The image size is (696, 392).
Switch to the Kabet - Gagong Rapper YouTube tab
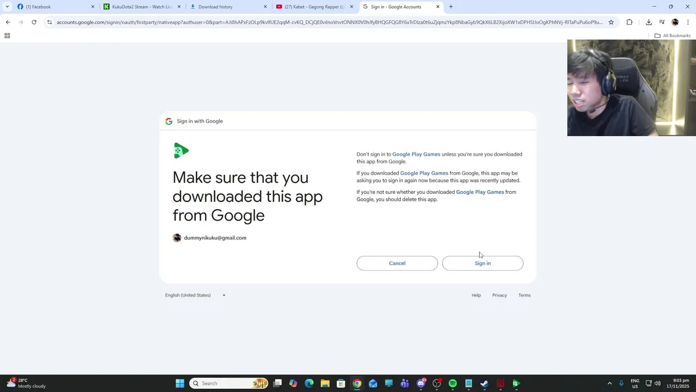[314, 7]
